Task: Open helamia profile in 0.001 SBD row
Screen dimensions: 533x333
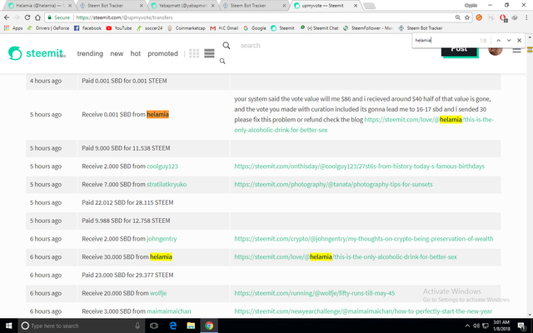Action: coord(157,115)
